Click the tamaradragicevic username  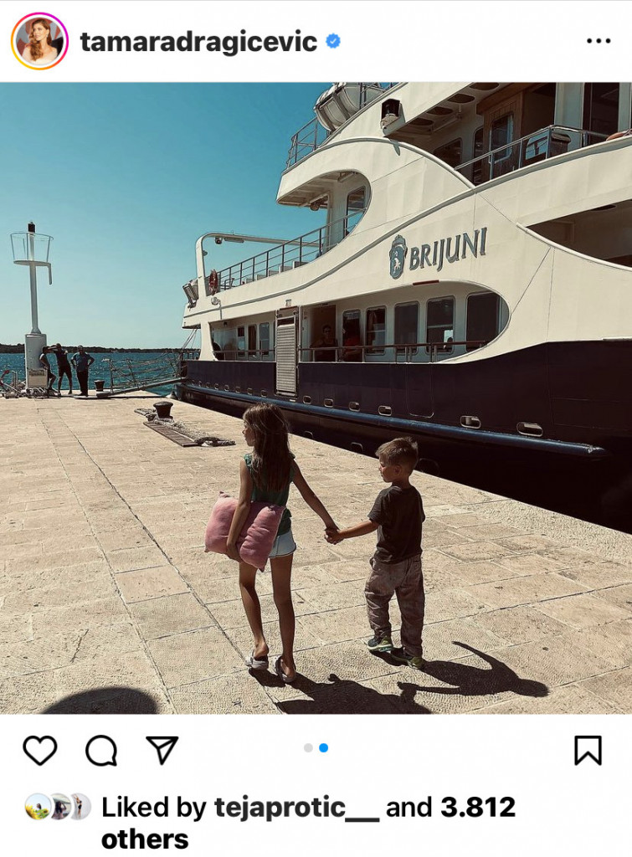(198, 43)
